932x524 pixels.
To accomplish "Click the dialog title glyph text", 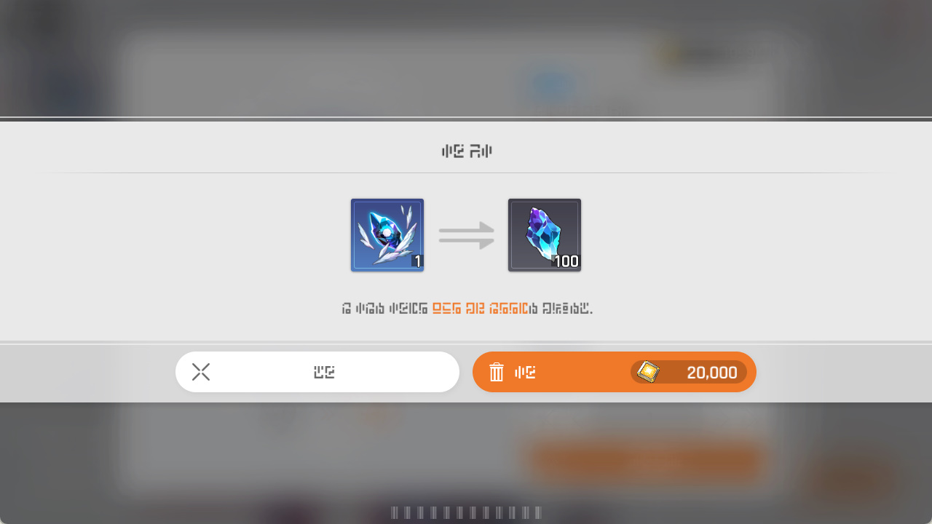I will (x=467, y=151).
